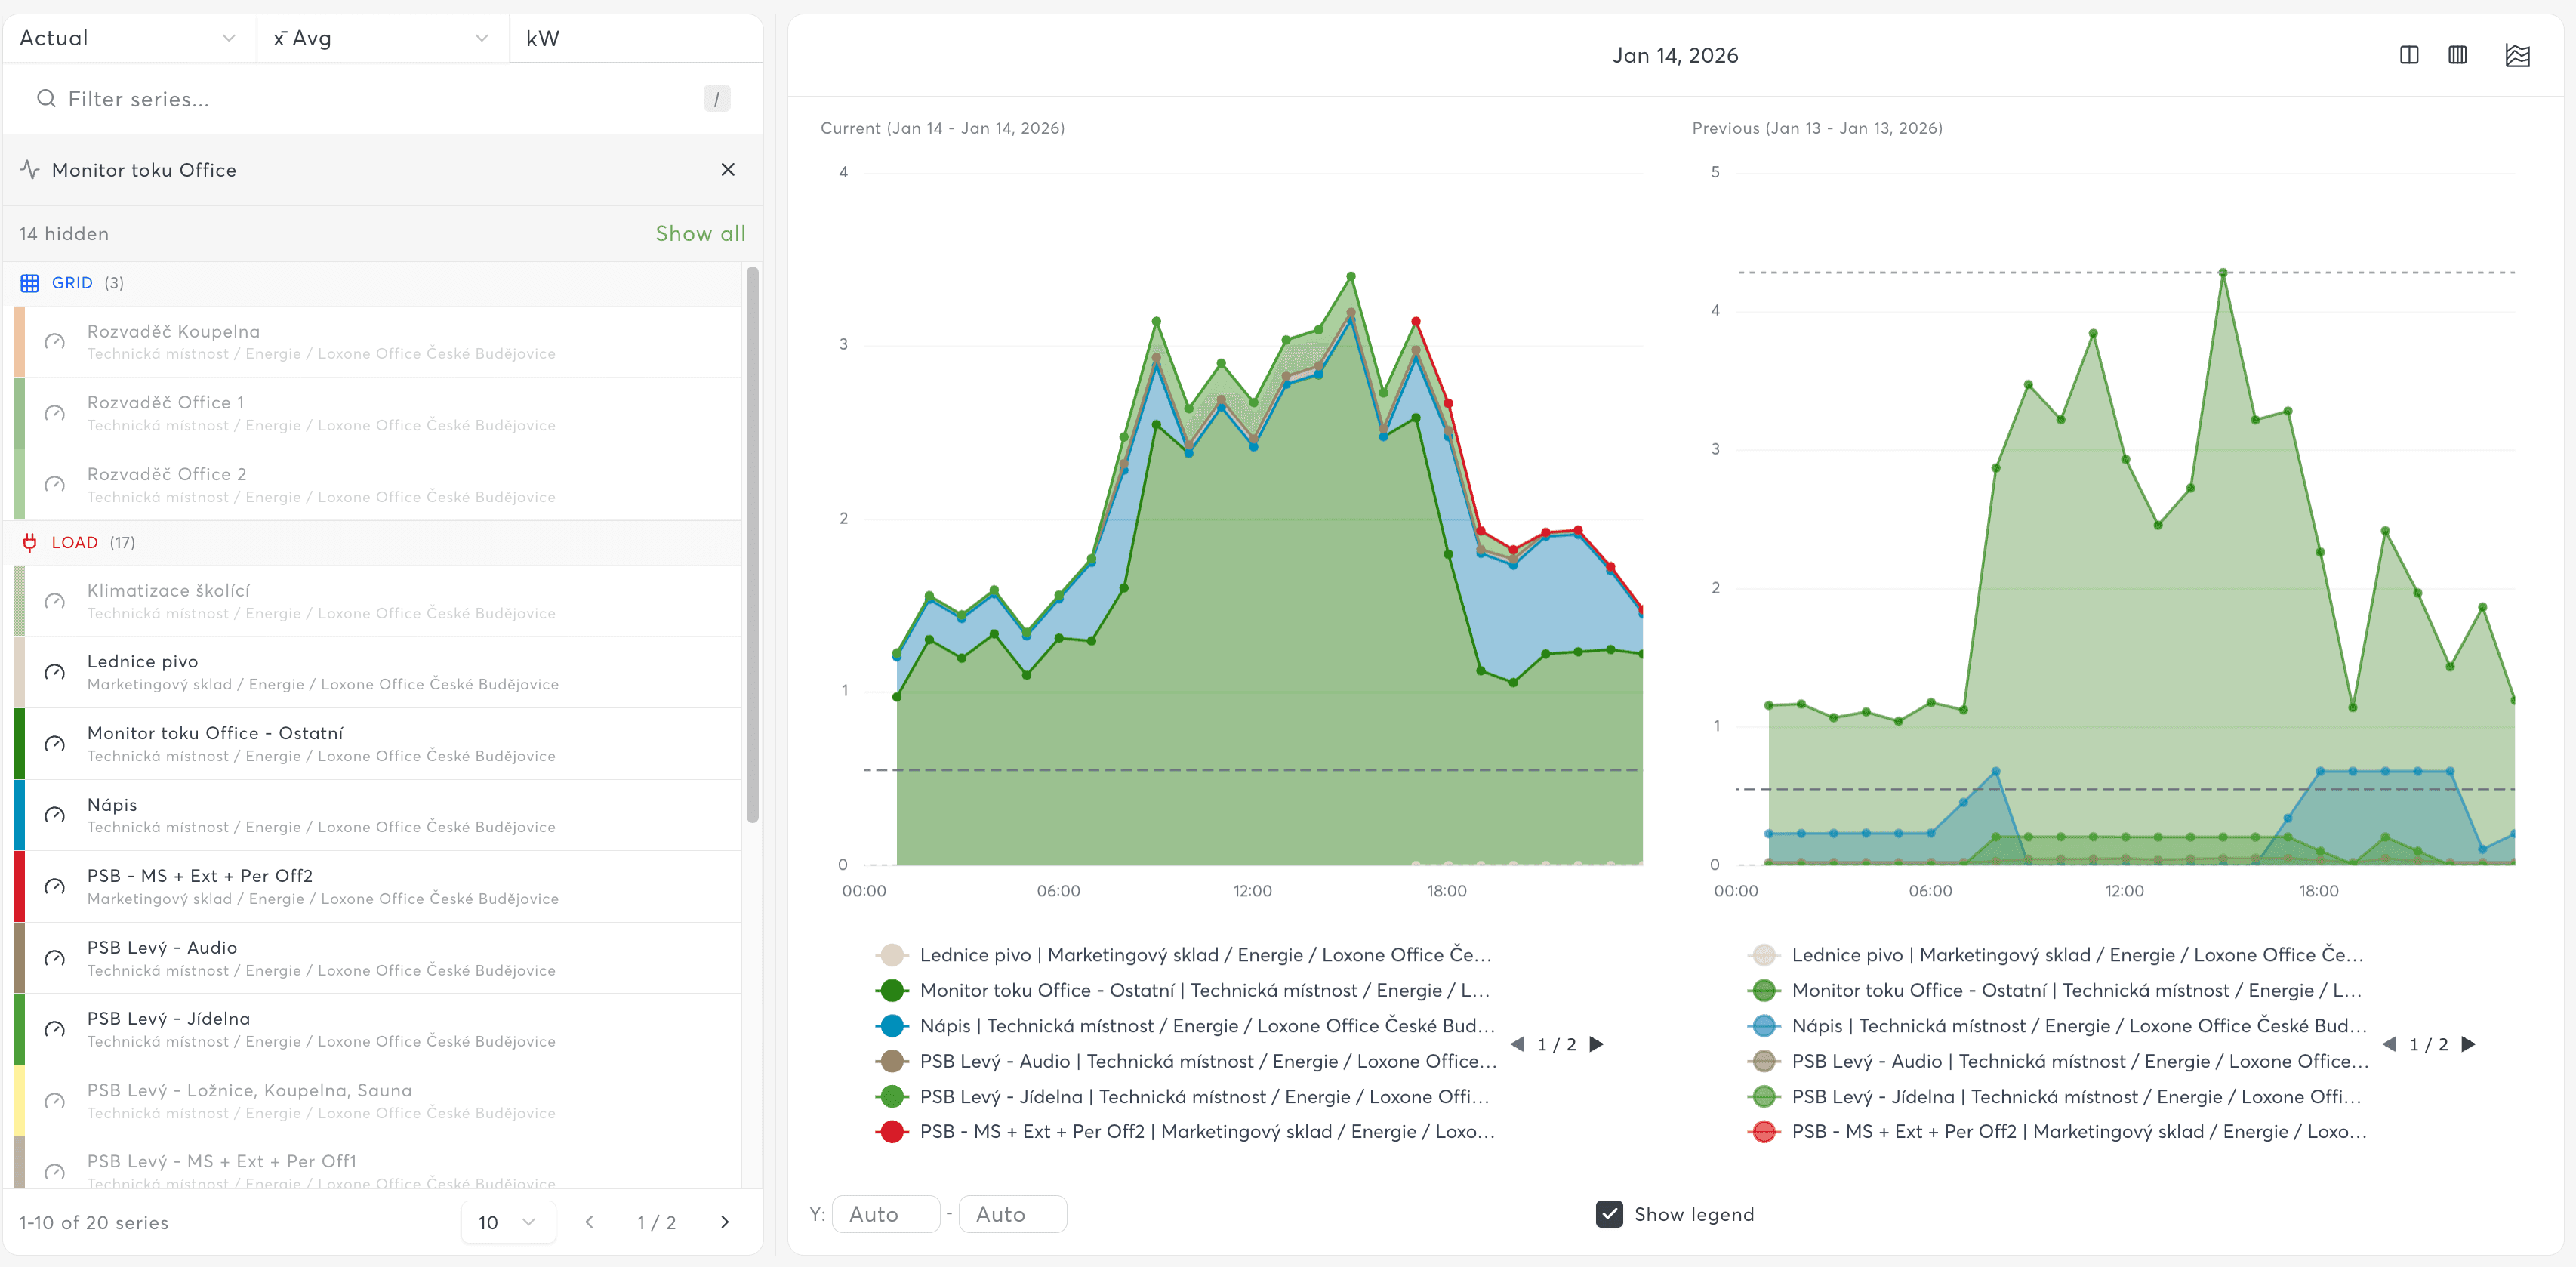This screenshot has width=2576, height=1267.
Task: Previous legend page in Previous chart
Action: pos(2390,1044)
